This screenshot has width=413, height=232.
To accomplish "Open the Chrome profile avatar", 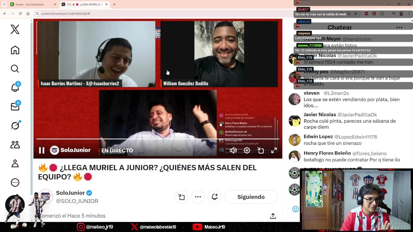I will (401, 14).
